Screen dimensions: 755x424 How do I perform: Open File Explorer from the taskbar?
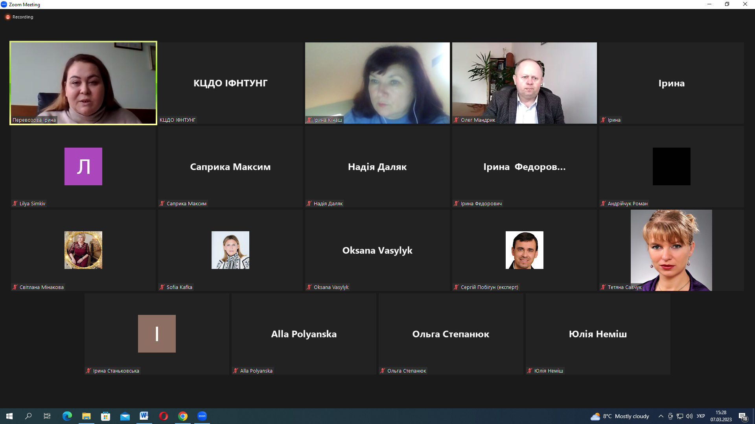click(x=86, y=416)
